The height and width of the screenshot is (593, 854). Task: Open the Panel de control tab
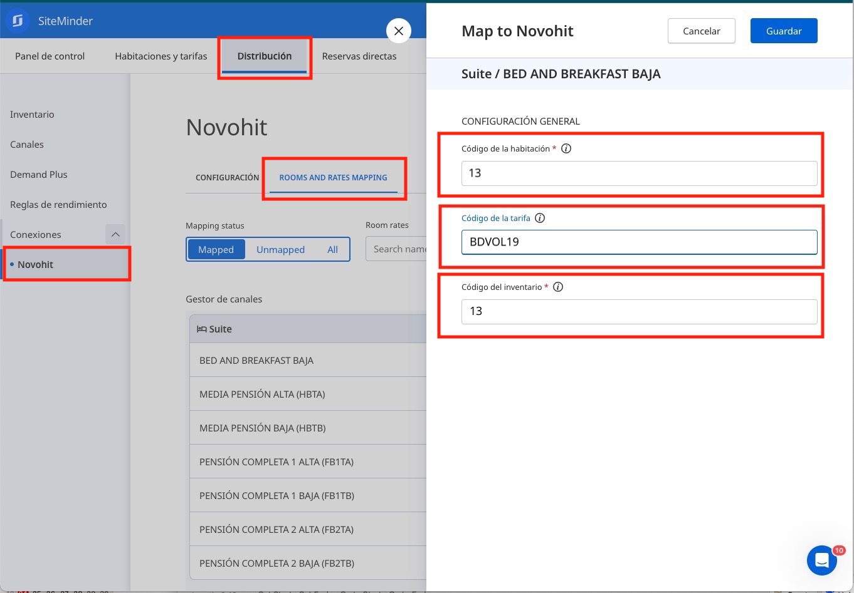[x=50, y=56]
